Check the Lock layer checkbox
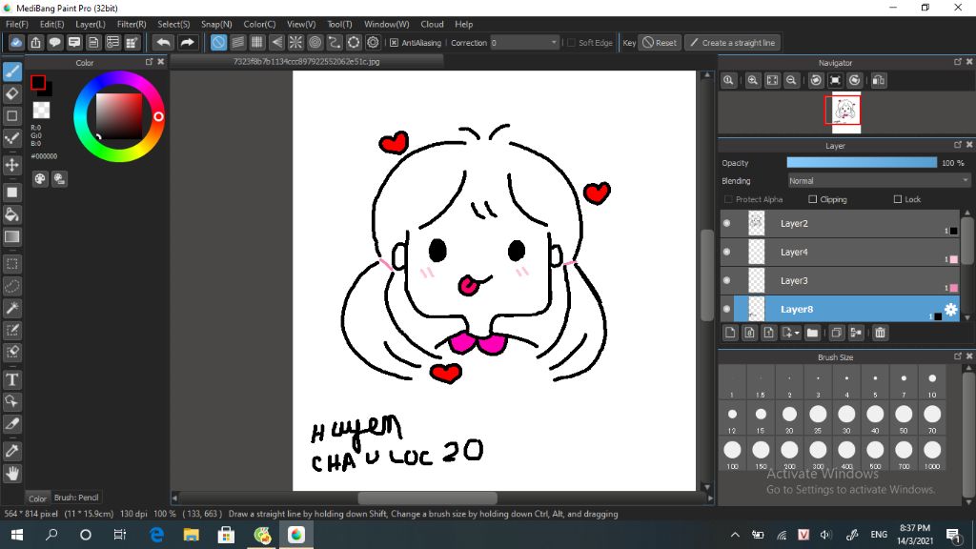This screenshot has width=976, height=549. point(898,199)
